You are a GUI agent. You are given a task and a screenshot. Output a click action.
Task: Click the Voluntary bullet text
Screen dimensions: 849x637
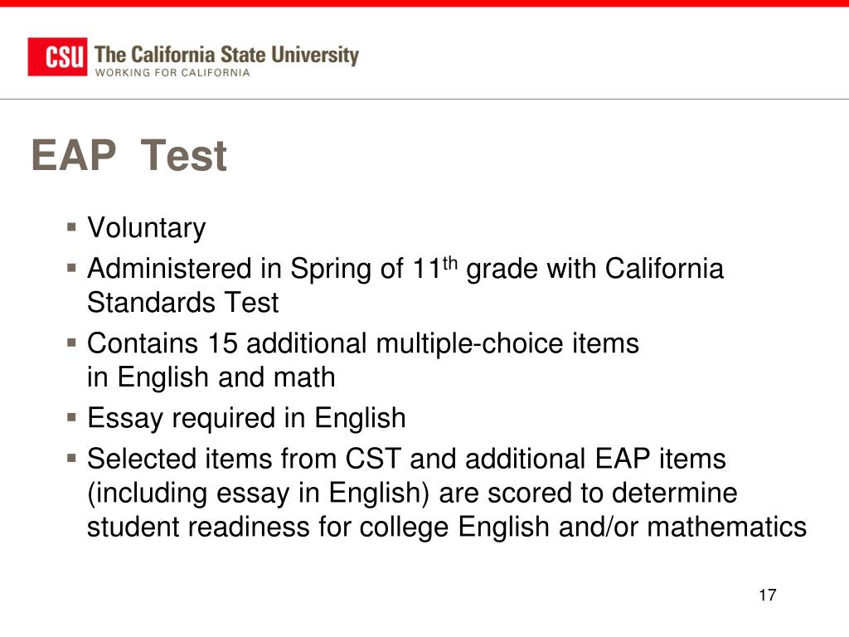146,228
